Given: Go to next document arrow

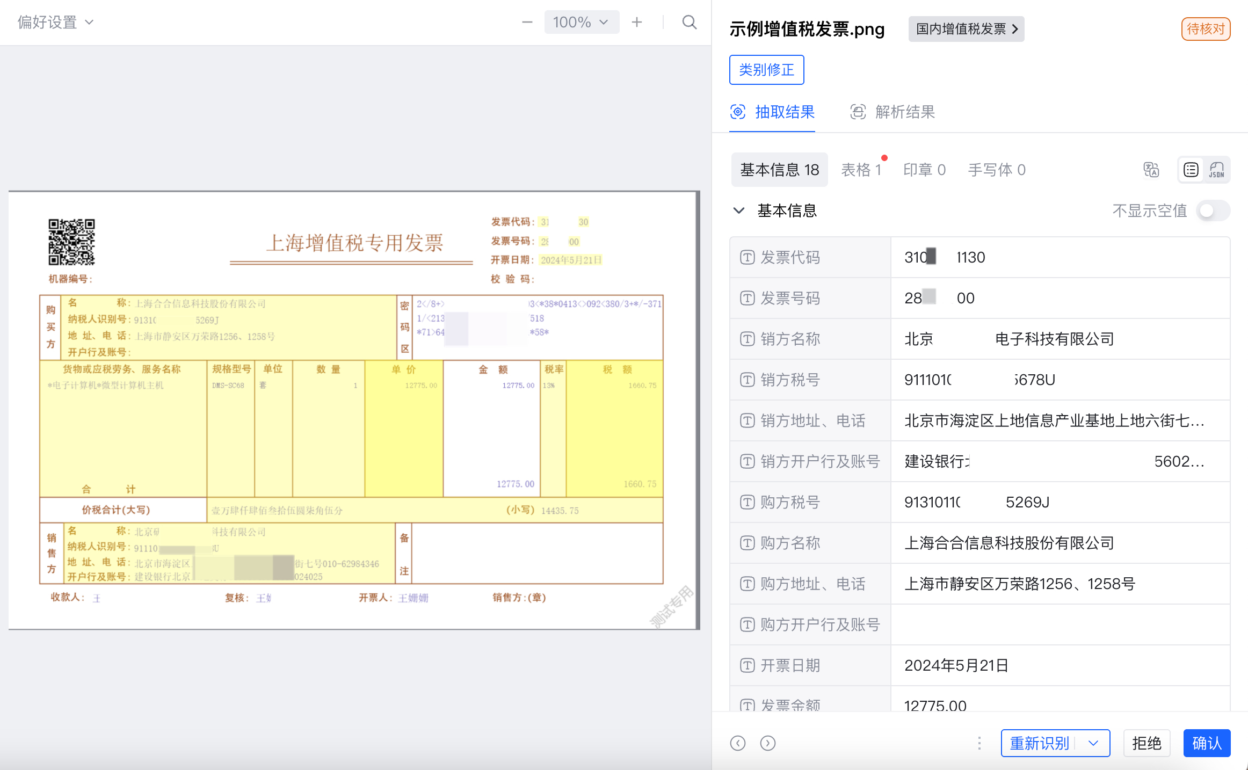Looking at the screenshot, I should tap(767, 743).
